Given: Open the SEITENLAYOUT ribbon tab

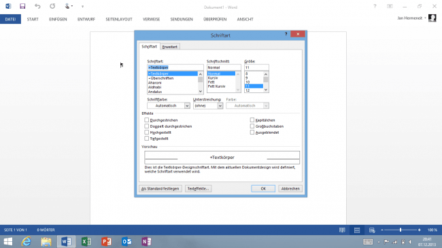Looking at the screenshot, I should 119,19.
